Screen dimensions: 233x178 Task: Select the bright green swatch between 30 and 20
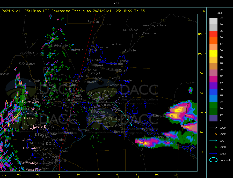(x=213, y=105)
